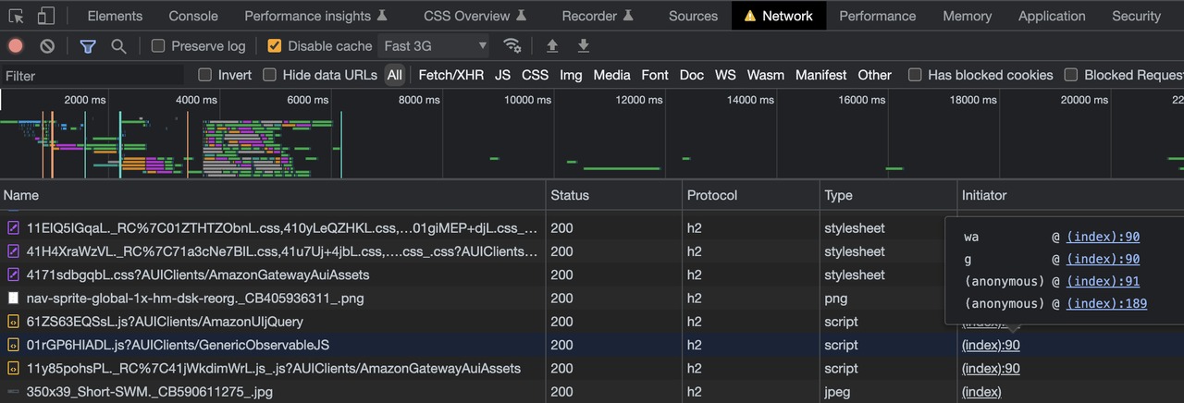Open (index):90 link beside wa entry
Screen dimensions: 1184x403
[x=1103, y=237]
